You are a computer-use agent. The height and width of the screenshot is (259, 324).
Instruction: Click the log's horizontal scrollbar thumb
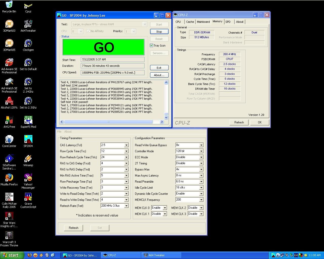(108, 122)
